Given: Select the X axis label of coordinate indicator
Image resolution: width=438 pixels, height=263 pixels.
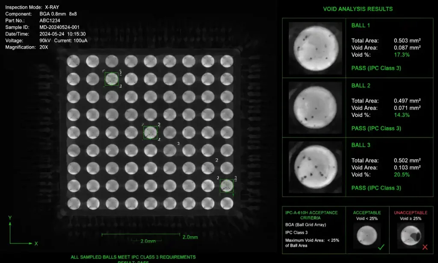Looking at the screenshot, I should [x=36, y=243].
